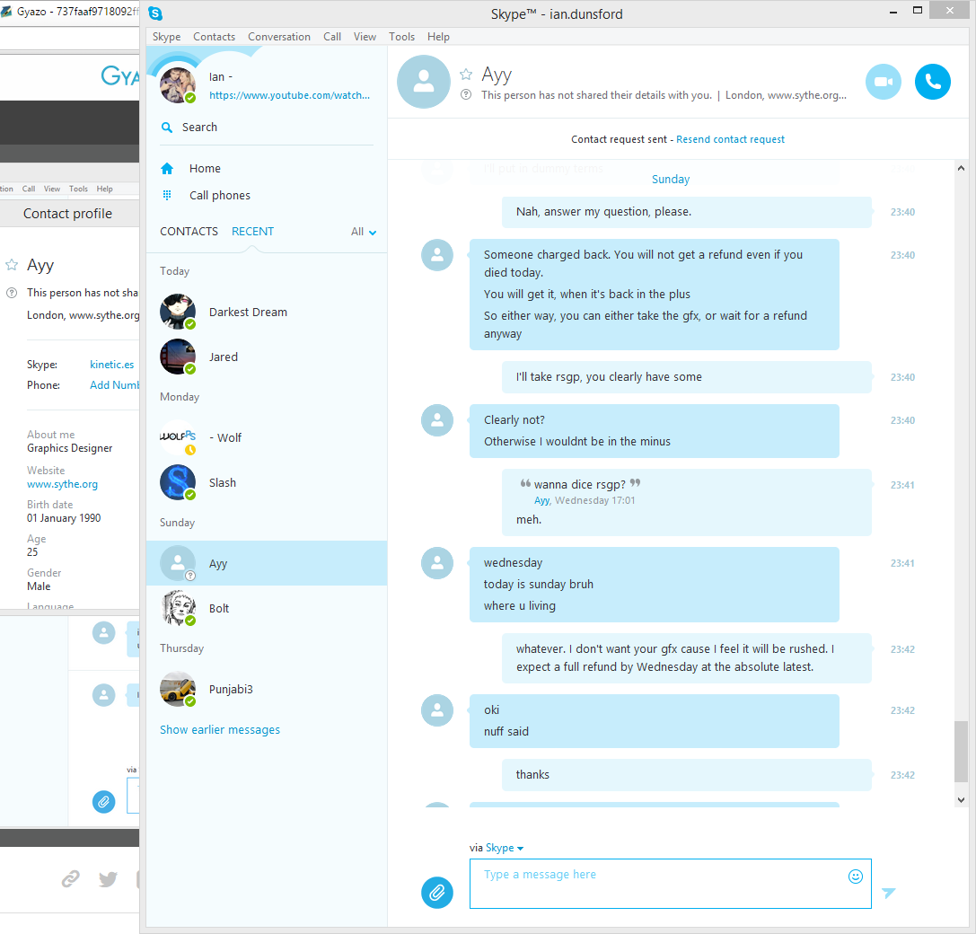Click the Skype logo in title bar
Viewport: 976px width, 934px height.
155,13
